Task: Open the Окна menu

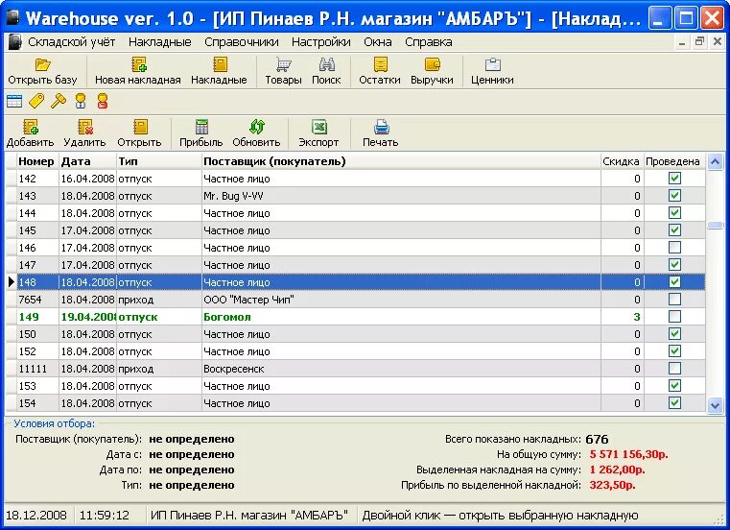Action: pyautogui.click(x=378, y=42)
